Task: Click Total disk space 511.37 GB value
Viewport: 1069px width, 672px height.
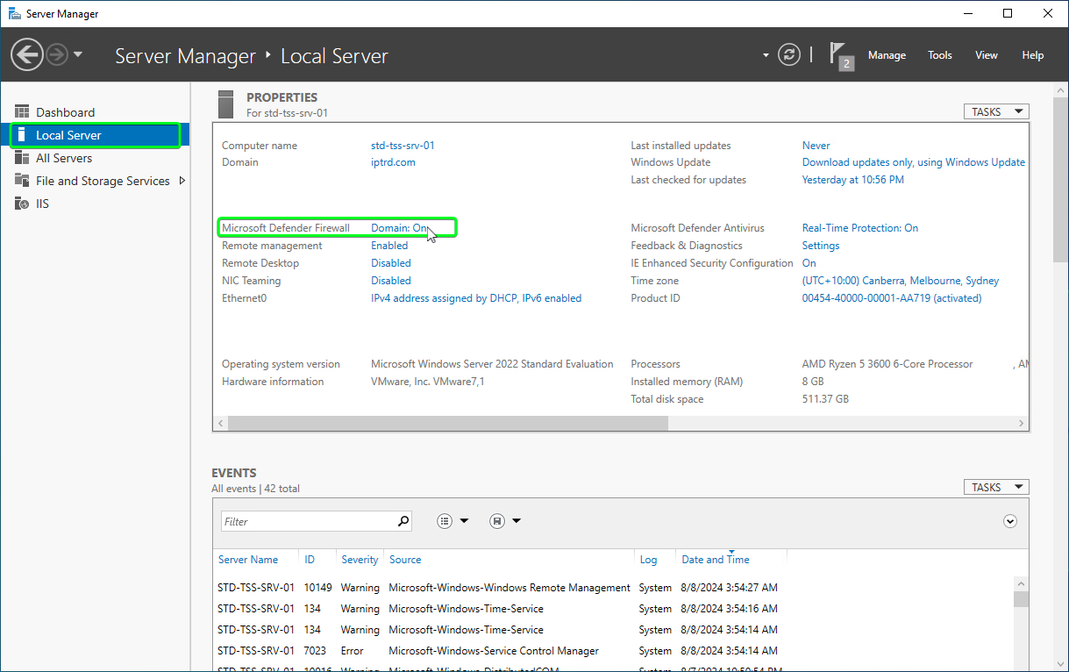Action: 825,399
